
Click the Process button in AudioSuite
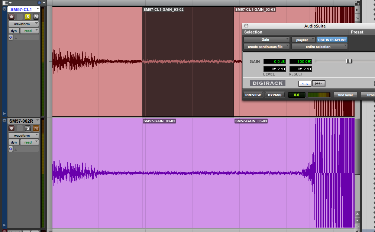(368, 95)
